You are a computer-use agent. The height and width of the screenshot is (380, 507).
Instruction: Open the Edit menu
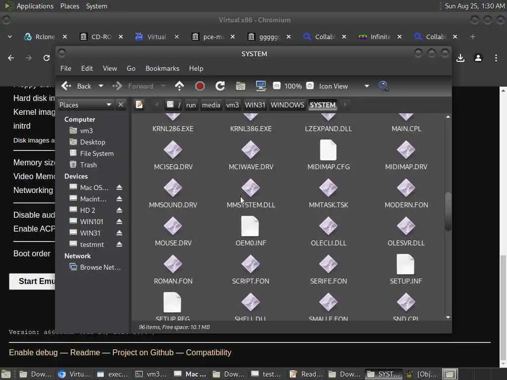point(87,68)
